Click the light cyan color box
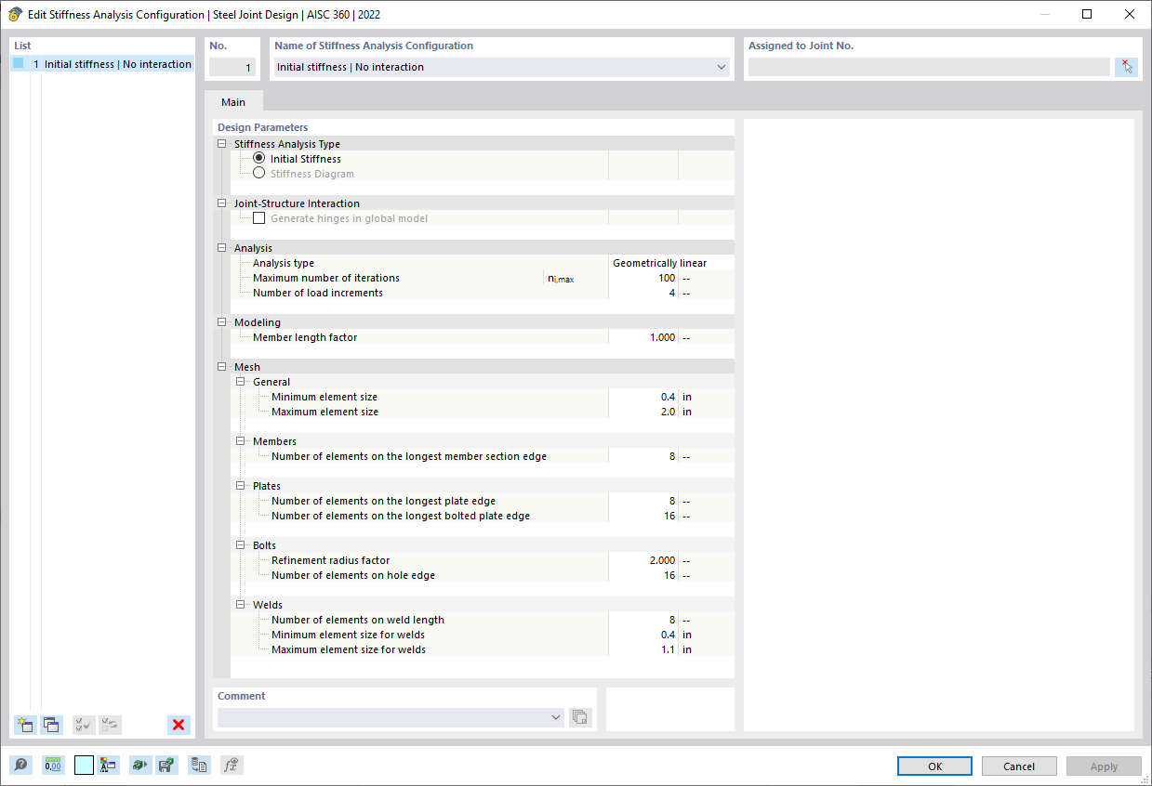This screenshot has height=786, width=1152. (84, 766)
